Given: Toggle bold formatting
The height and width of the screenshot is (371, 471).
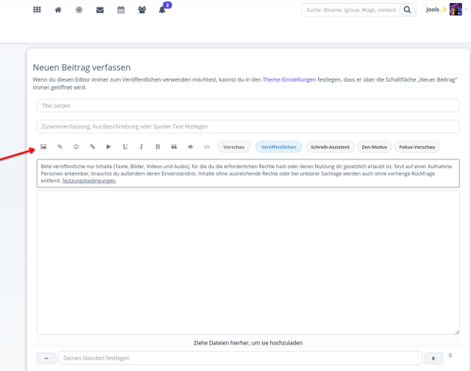Looking at the screenshot, I should pos(157,147).
